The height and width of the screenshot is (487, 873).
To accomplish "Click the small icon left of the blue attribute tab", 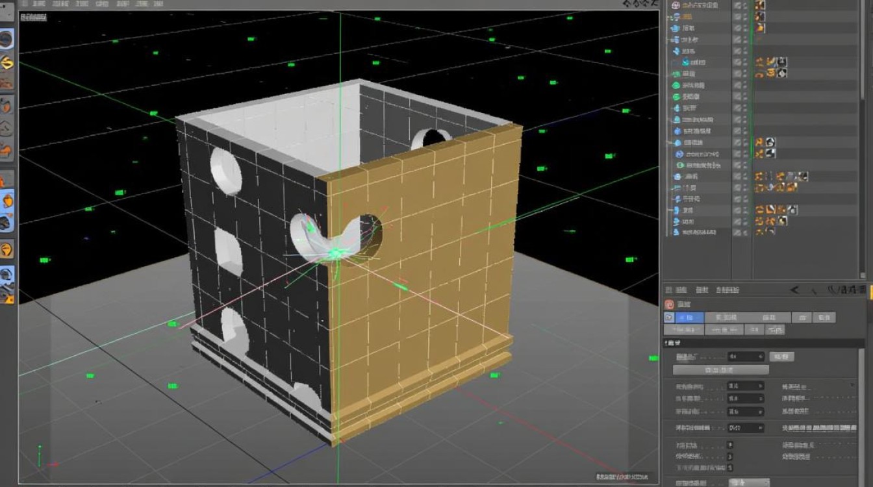I will coord(669,318).
